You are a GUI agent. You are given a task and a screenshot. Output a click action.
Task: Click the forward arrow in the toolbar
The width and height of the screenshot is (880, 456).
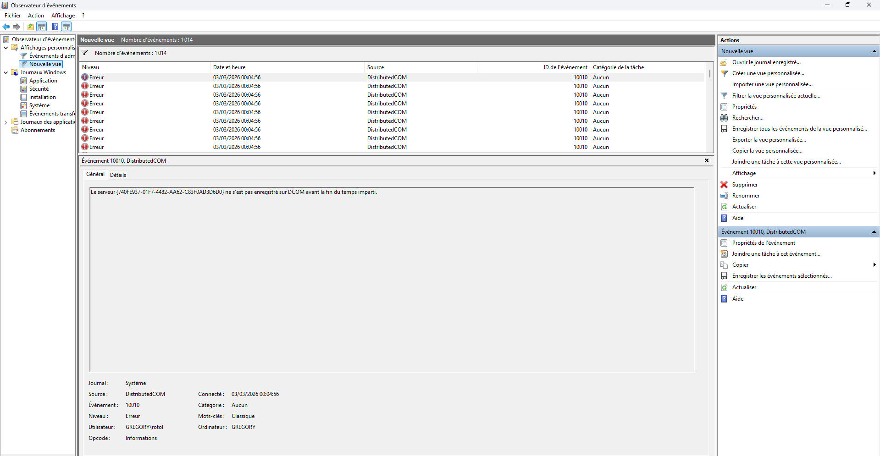[x=17, y=27]
